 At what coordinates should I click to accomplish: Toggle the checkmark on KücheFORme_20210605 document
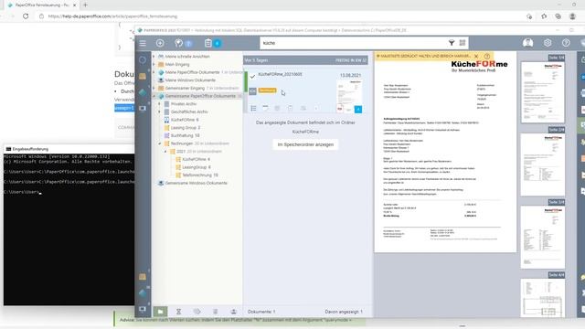coord(252,77)
